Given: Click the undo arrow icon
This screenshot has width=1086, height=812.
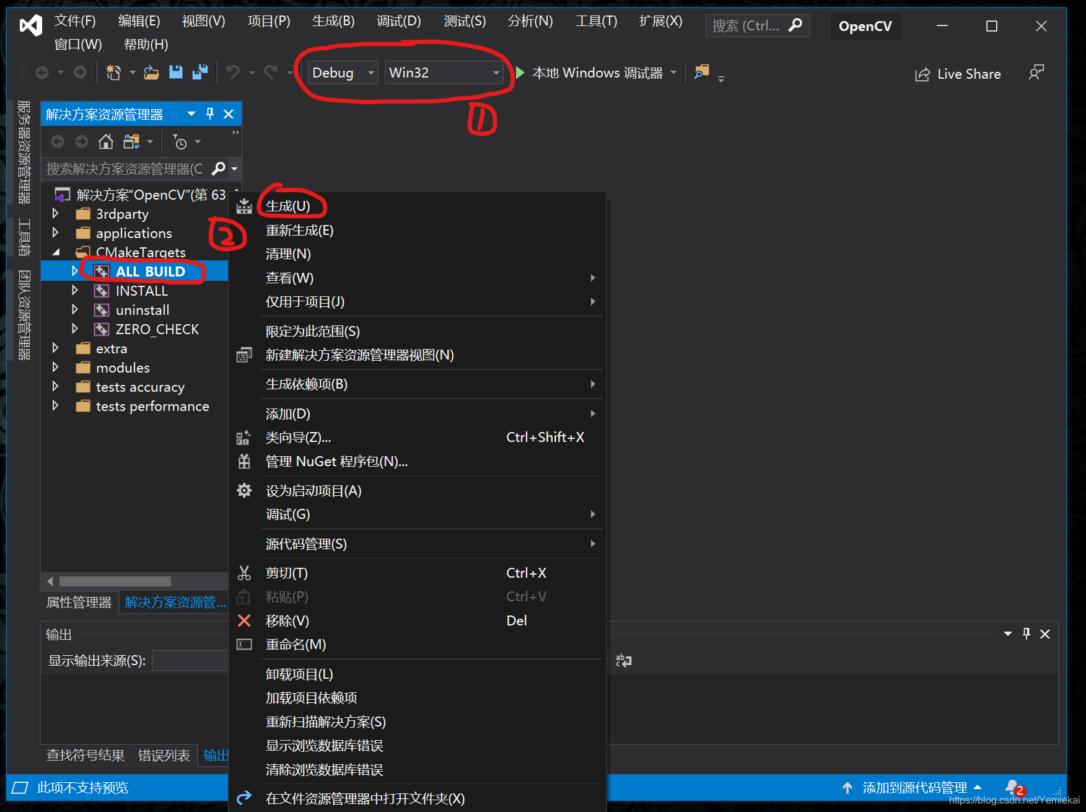Looking at the screenshot, I should click(x=233, y=73).
